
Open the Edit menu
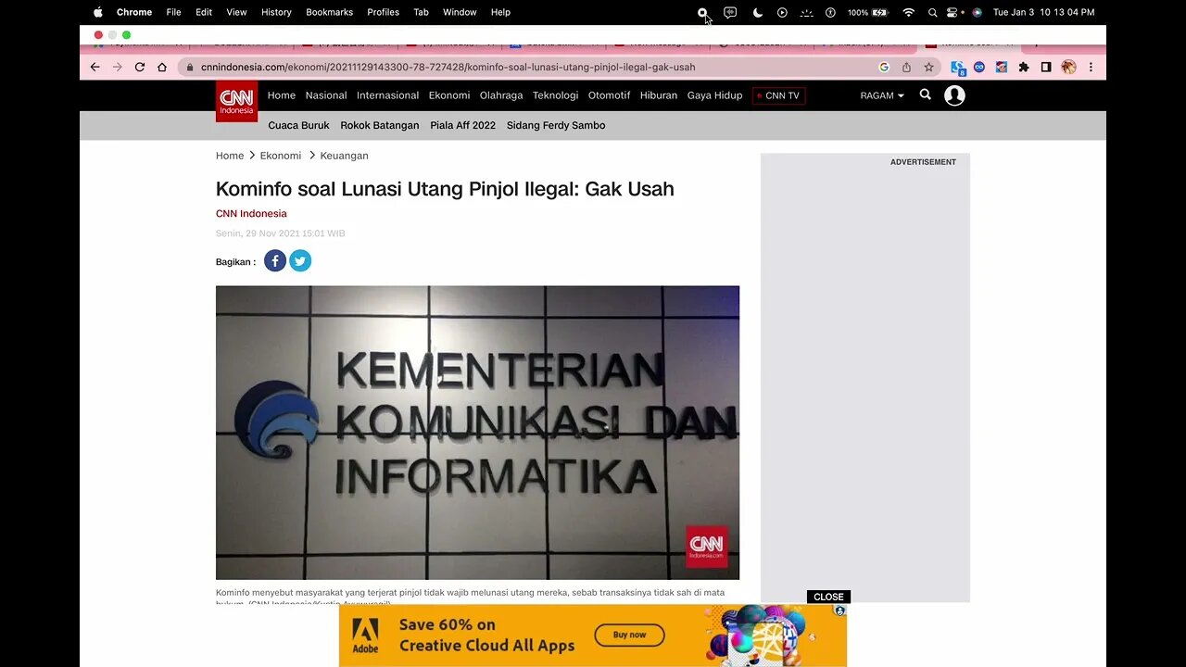204,12
